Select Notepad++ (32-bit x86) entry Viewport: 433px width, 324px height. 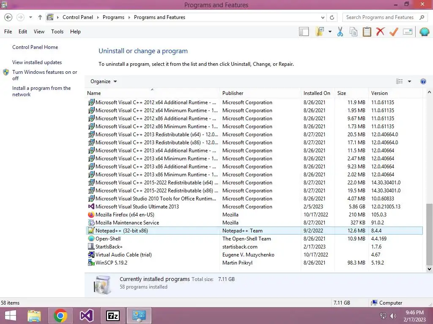tap(254, 231)
